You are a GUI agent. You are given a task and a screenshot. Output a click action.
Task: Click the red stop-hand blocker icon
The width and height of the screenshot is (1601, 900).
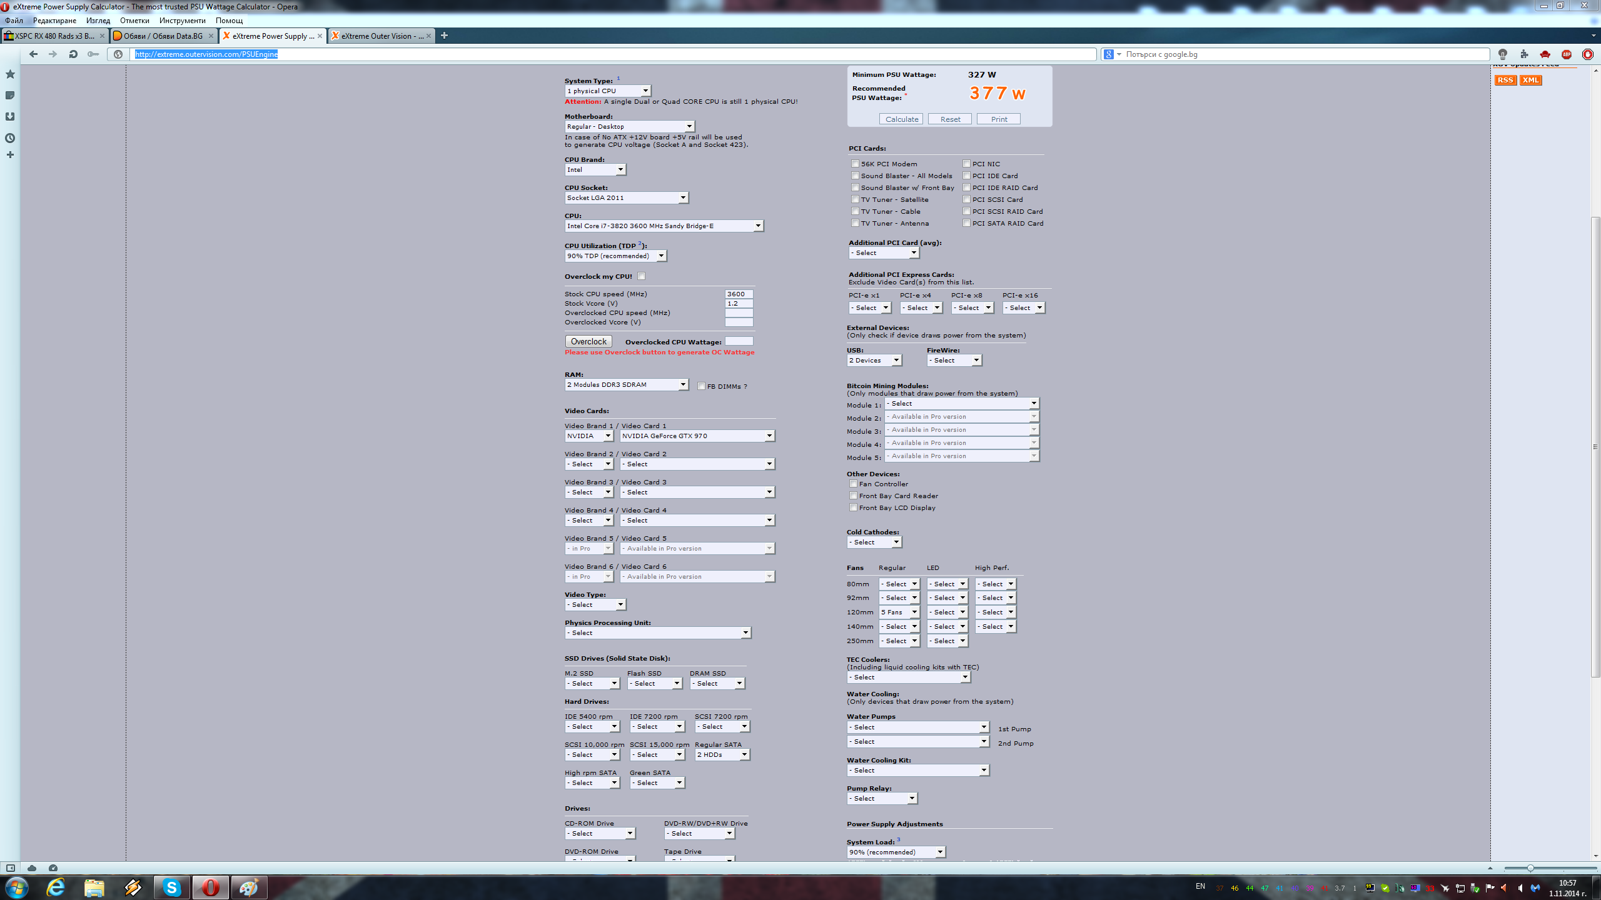point(1588,54)
